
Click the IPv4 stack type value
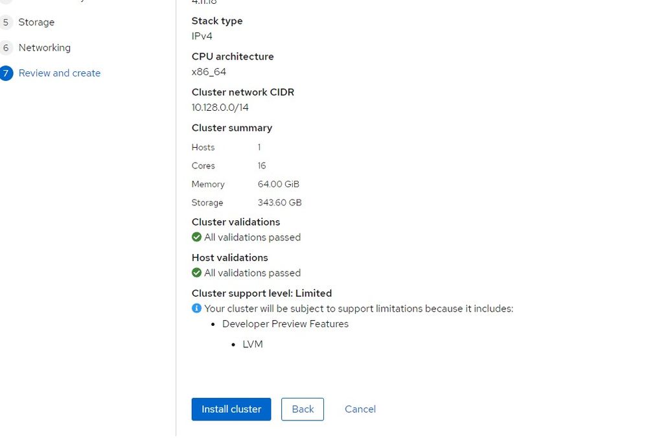click(x=201, y=36)
